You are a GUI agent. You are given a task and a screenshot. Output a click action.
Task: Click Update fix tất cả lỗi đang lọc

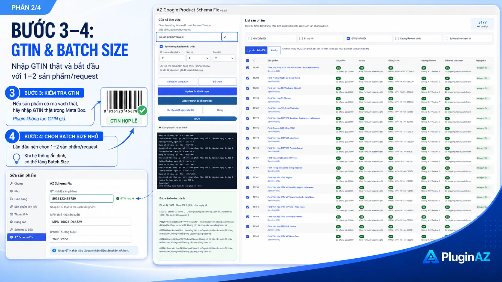tap(197, 101)
